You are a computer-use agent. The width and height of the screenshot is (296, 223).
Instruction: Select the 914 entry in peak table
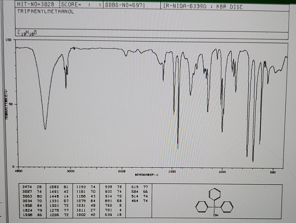[x=113, y=196]
